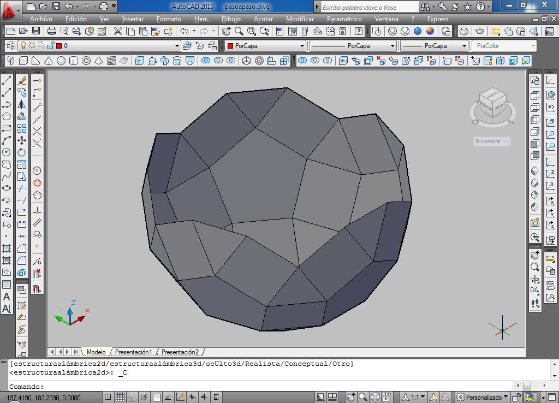Toggle Polar tracking in status bar
559x403 pixels.
point(144,397)
